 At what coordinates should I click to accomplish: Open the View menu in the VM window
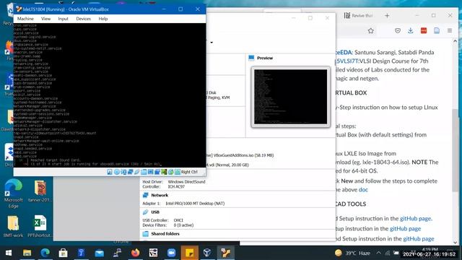(45, 19)
